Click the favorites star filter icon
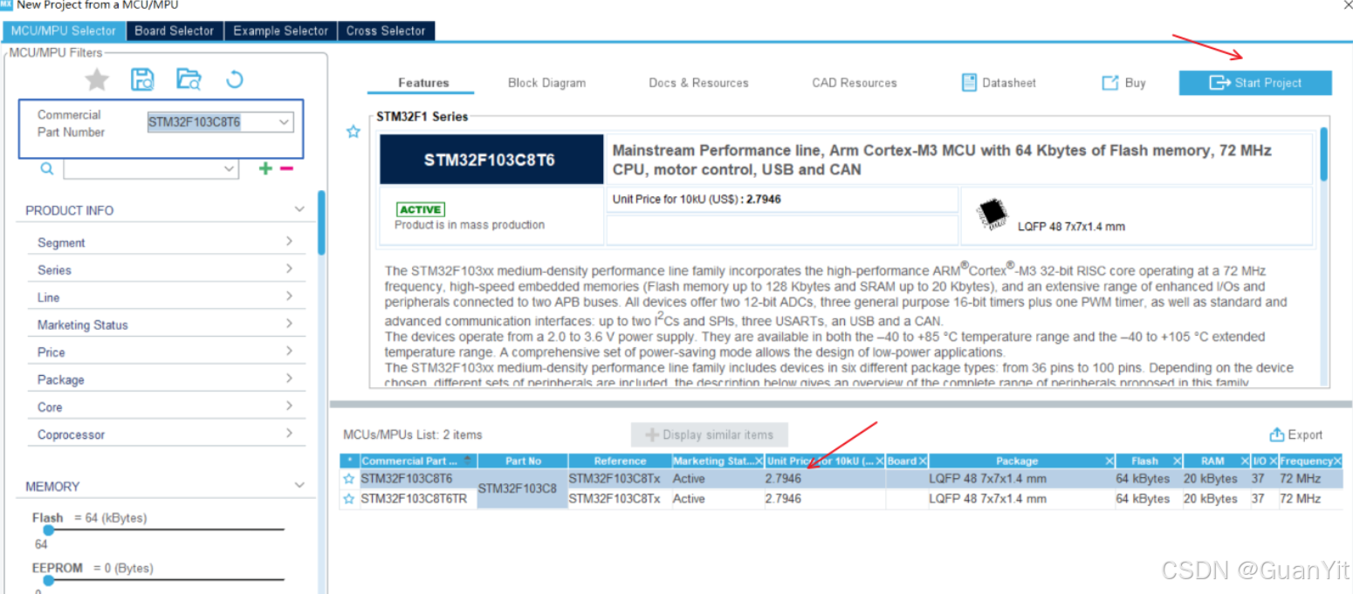 tap(97, 80)
